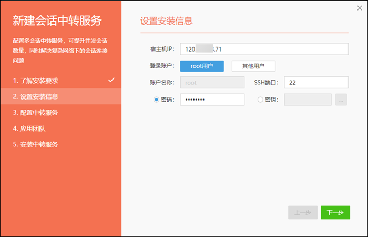Screen dimensions: 368x237
Task: Click the 宿主机IP address field
Action: tap(264, 49)
